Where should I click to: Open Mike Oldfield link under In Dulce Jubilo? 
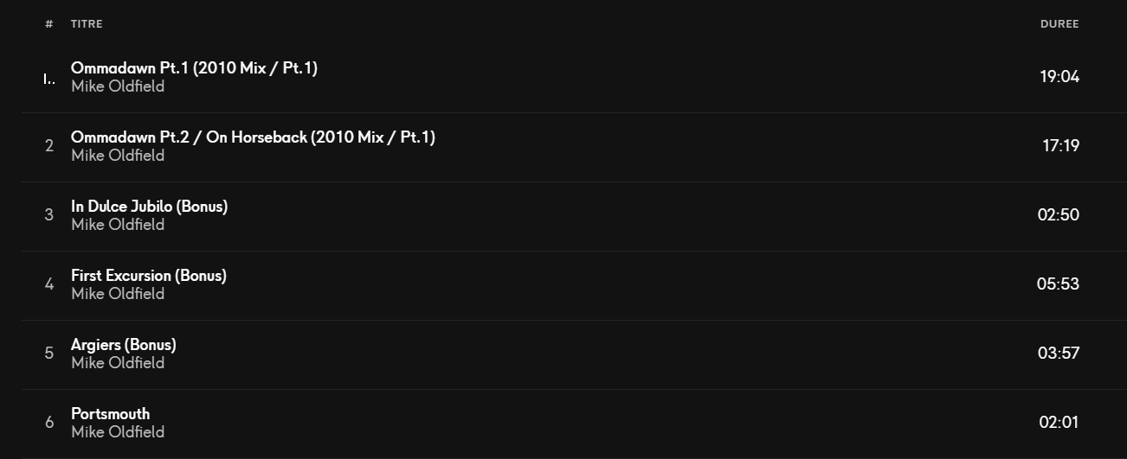tap(118, 224)
